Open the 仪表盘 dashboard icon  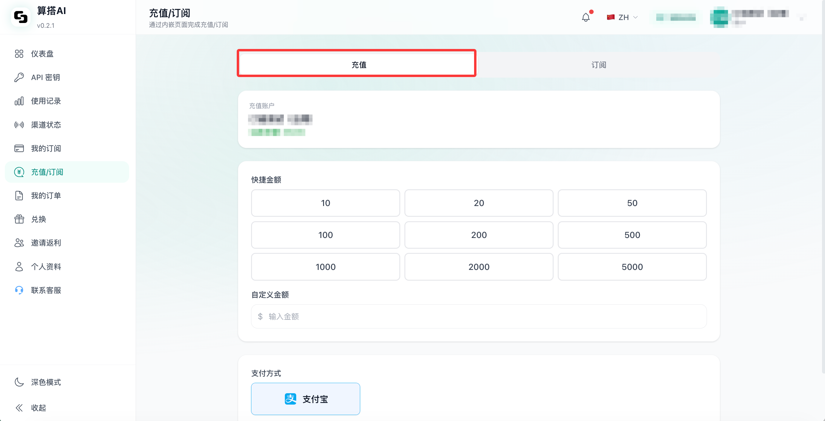click(x=19, y=54)
